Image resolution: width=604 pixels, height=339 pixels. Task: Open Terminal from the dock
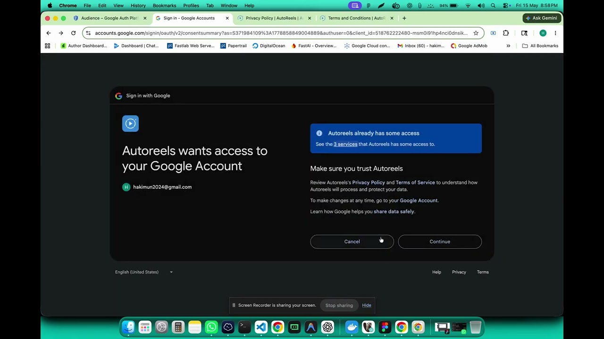[244, 327]
